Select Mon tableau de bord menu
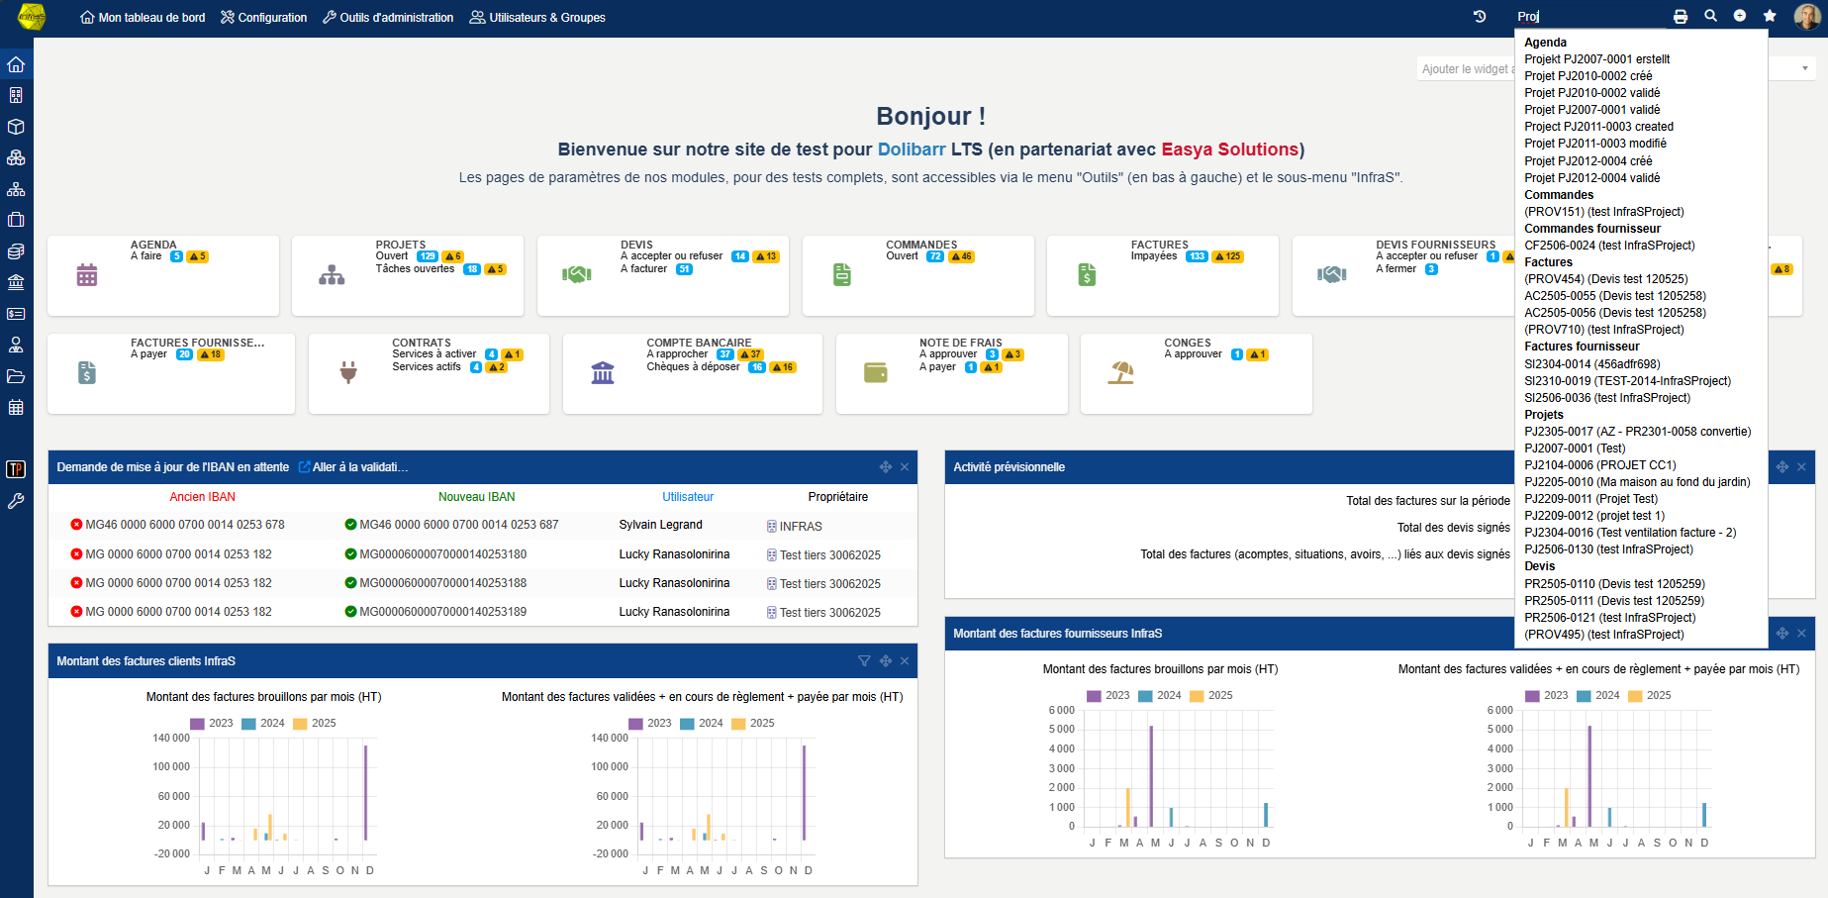Image resolution: width=1828 pixels, height=898 pixels. point(143,18)
